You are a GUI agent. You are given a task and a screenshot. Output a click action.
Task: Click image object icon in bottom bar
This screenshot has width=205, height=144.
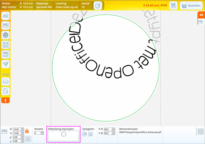coord(4,131)
